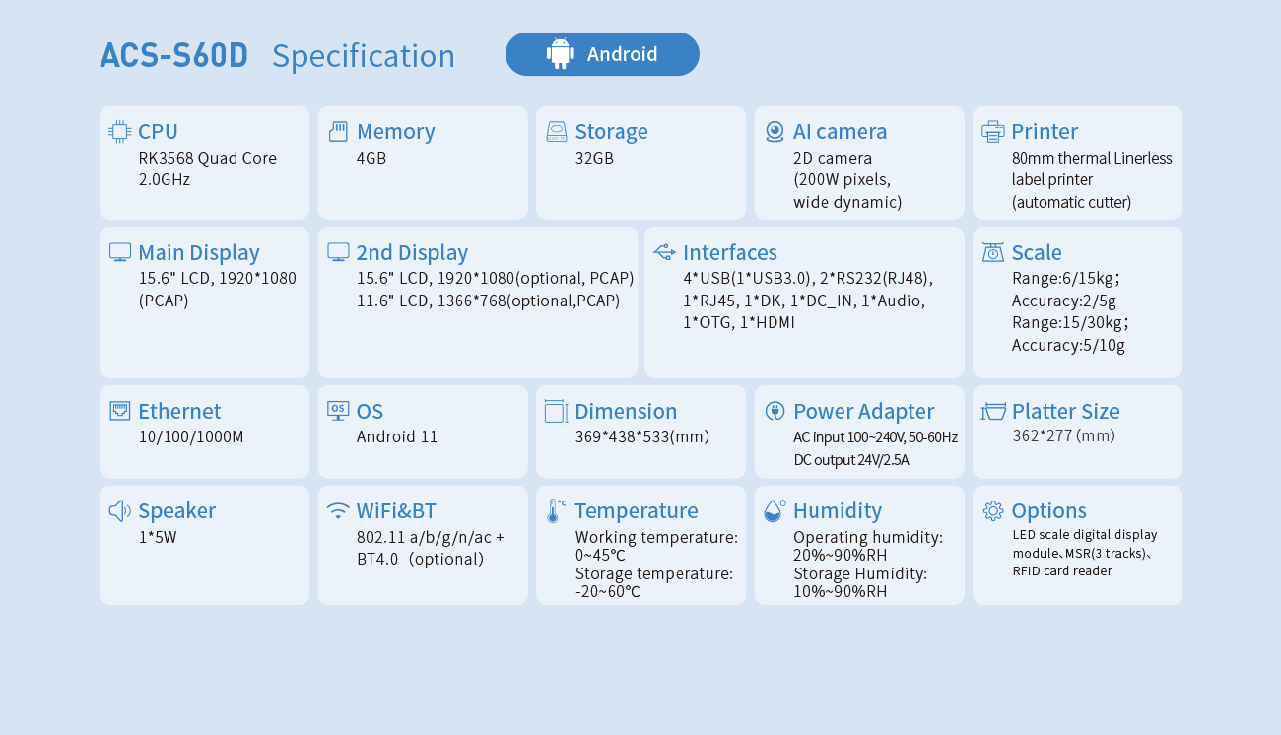Click the Temperature thermometer icon
The height and width of the screenshot is (735, 1281).
(x=556, y=510)
